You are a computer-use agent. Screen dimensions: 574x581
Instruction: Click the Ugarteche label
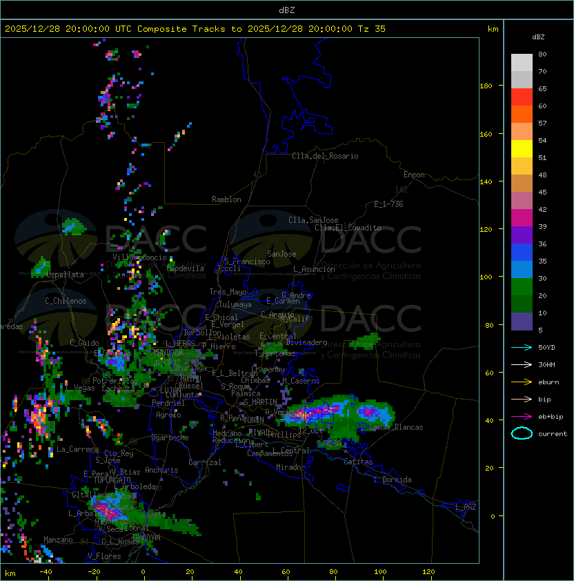pos(170,437)
